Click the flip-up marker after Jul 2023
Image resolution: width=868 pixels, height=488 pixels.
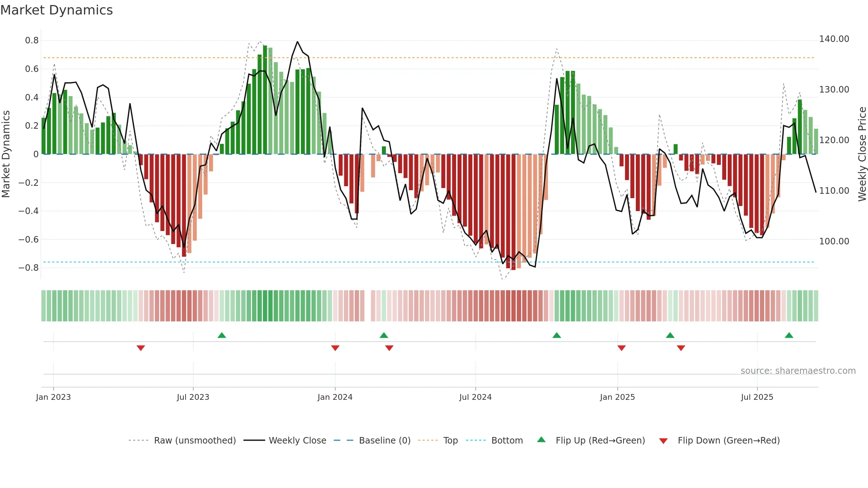(x=222, y=335)
